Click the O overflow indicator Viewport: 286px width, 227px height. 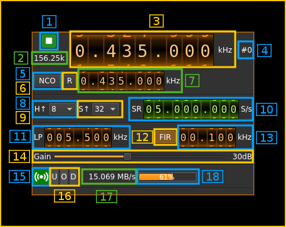point(64,177)
